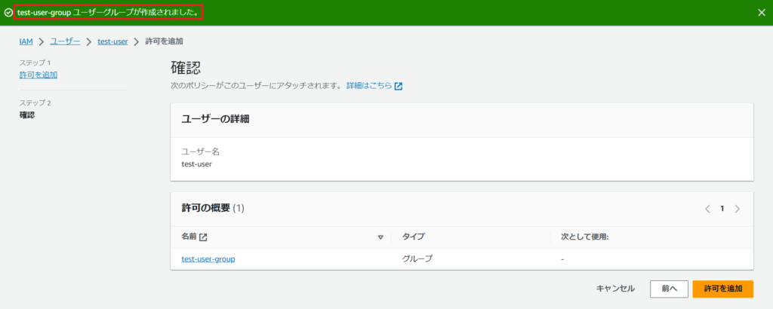Click the external link icon next to 名前
The height and width of the screenshot is (309, 773).
click(x=203, y=237)
